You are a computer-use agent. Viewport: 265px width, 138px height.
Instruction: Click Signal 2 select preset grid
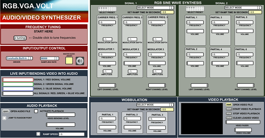point(195,8)
